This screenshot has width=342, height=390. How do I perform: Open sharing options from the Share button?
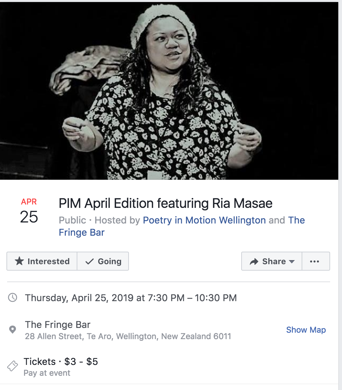pos(271,261)
